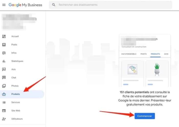The height and width of the screenshot is (127, 179).
Task: Click the Produits shopping basket icon
Action: coord(4,94)
